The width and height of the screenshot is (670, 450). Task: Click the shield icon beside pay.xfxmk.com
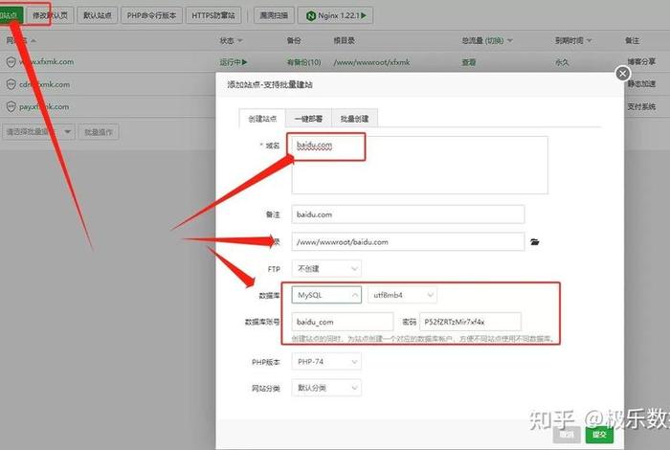[11, 107]
